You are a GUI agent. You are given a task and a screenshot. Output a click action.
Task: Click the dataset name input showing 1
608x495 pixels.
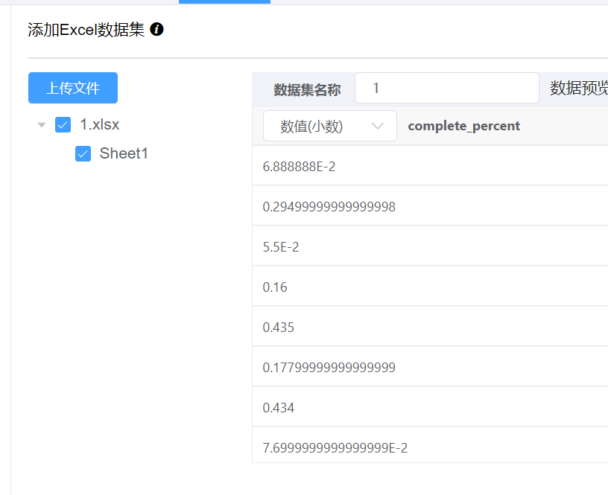point(446,87)
